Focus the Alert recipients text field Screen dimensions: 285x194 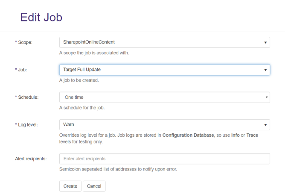(x=164, y=159)
